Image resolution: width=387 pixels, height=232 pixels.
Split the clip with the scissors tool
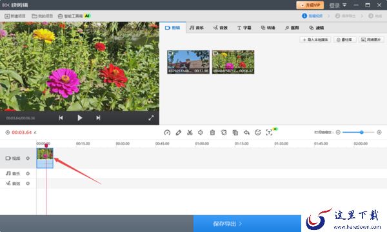click(x=190, y=133)
